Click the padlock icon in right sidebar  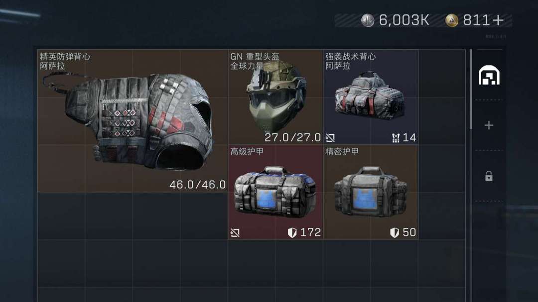[489, 176]
